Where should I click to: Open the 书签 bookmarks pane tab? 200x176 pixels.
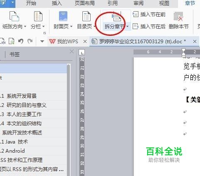tap(15, 54)
